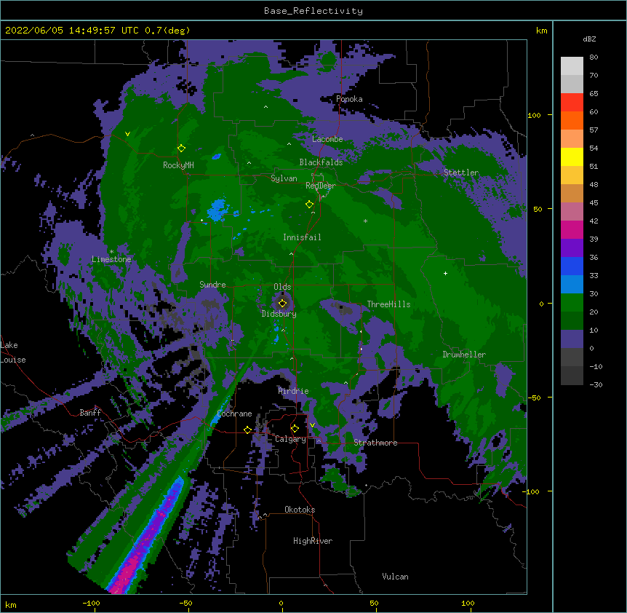
Task: Click the Calgary city label
Action: (x=290, y=439)
